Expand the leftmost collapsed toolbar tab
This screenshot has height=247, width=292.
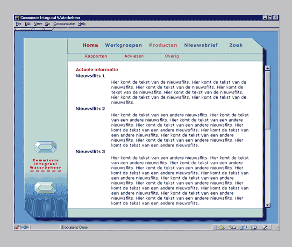pyautogui.click(x=23, y=29)
